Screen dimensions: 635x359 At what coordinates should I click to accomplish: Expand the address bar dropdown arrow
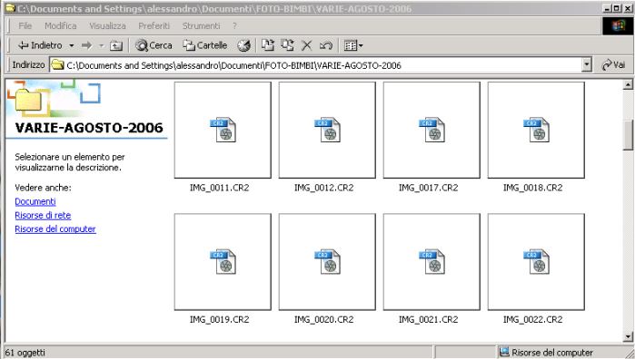coord(587,64)
